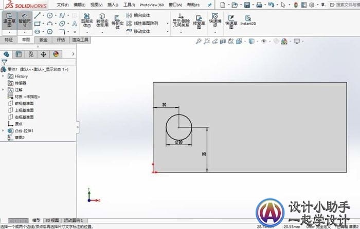This screenshot has width=360, height=229.
Task: Open the Rectangle tool dropdown arrow
Action: 43,24
